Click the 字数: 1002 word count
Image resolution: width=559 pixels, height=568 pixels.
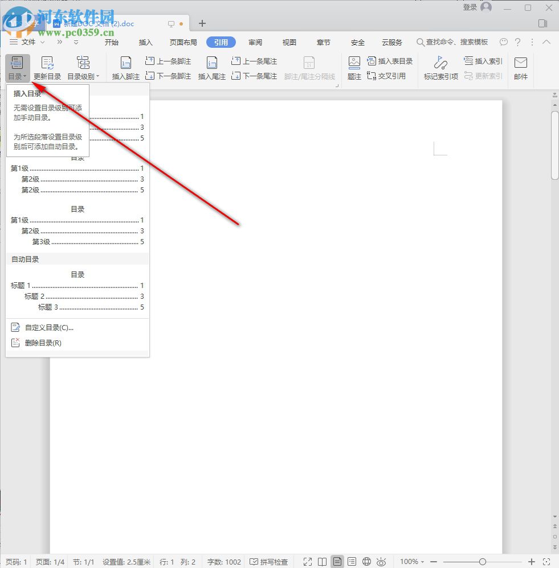pos(224,562)
